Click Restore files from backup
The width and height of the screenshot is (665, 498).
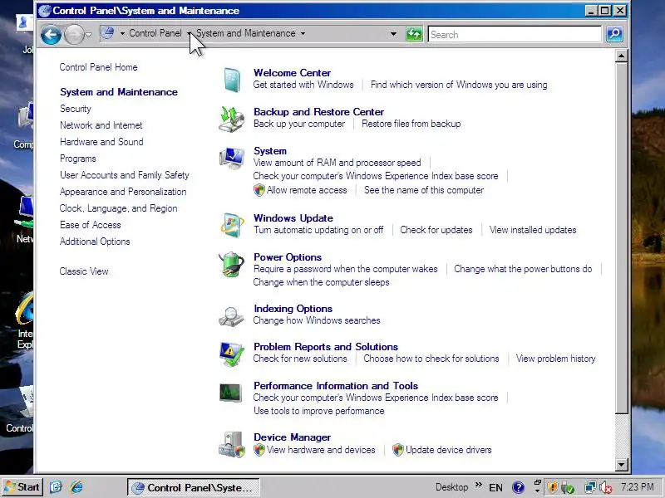pyautogui.click(x=411, y=124)
